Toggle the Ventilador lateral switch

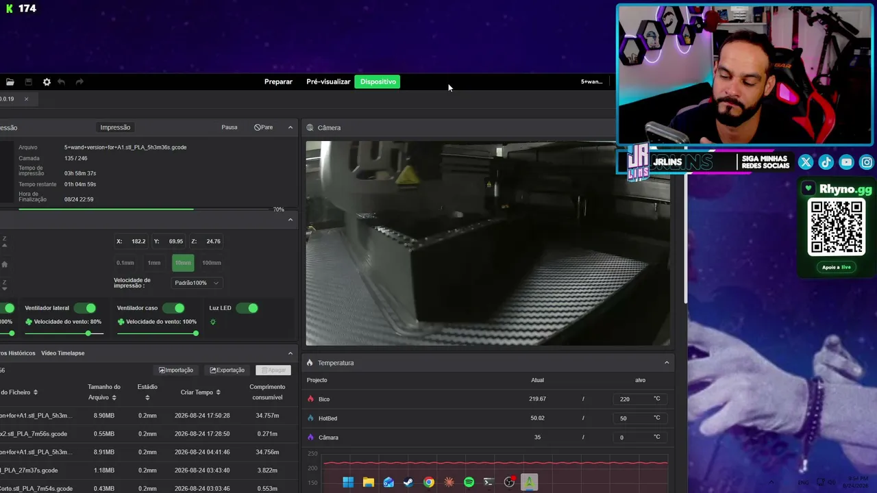(85, 308)
